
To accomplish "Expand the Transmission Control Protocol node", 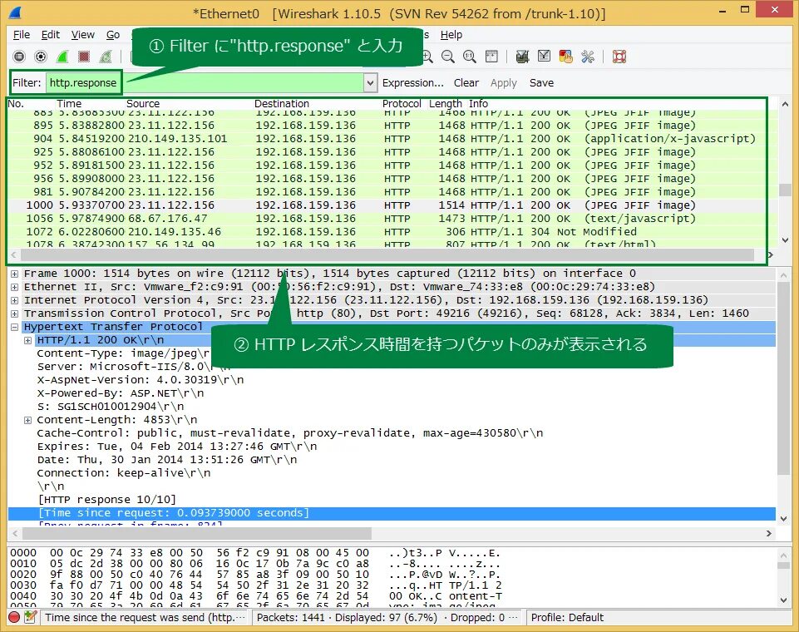I will pyautogui.click(x=15, y=314).
